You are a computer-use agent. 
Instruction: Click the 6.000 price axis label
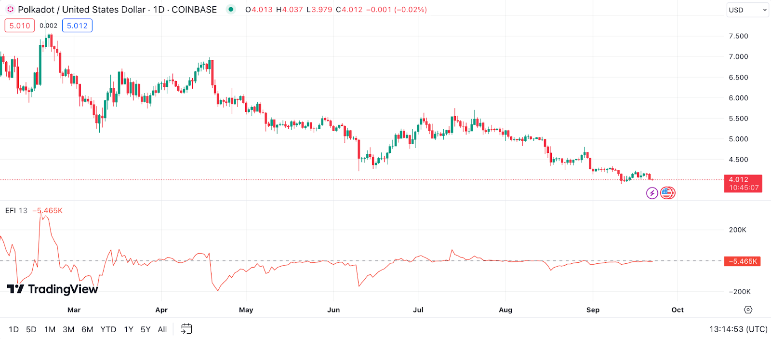tap(738, 98)
